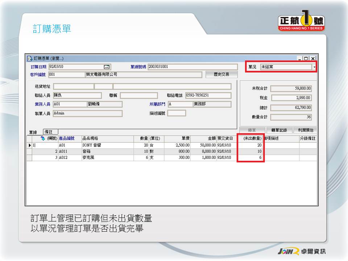Maximize the order form window
348x261 pixels.
pos(306,59)
